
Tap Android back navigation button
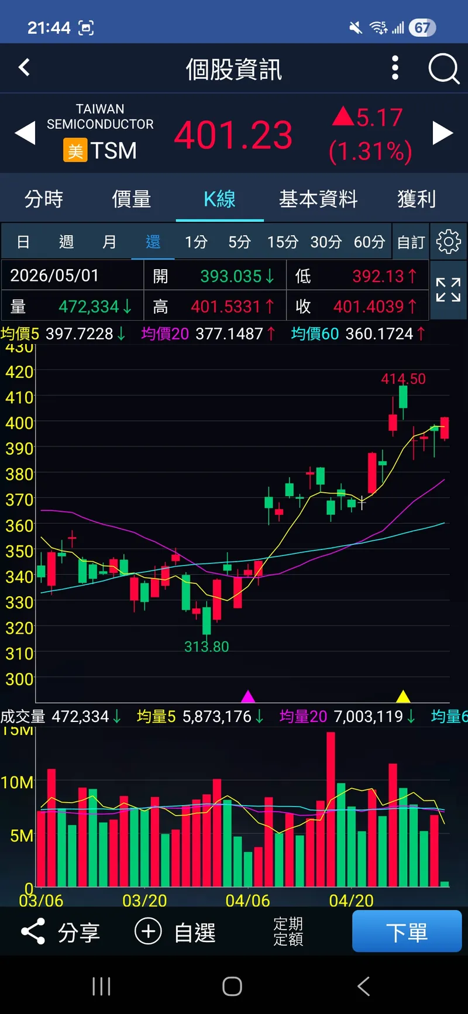pos(363,986)
